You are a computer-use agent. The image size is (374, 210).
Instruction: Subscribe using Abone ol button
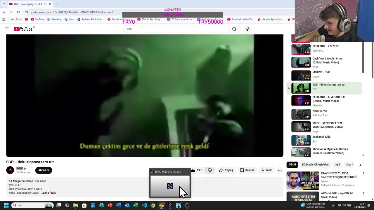coord(44,170)
